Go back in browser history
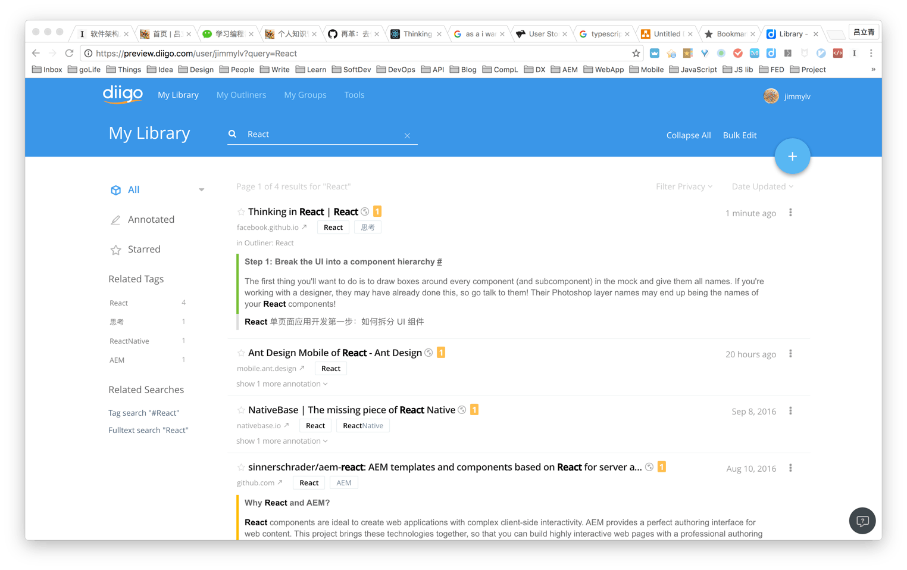The height and width of the screenshot is (570, 907). tap(36, 53)
